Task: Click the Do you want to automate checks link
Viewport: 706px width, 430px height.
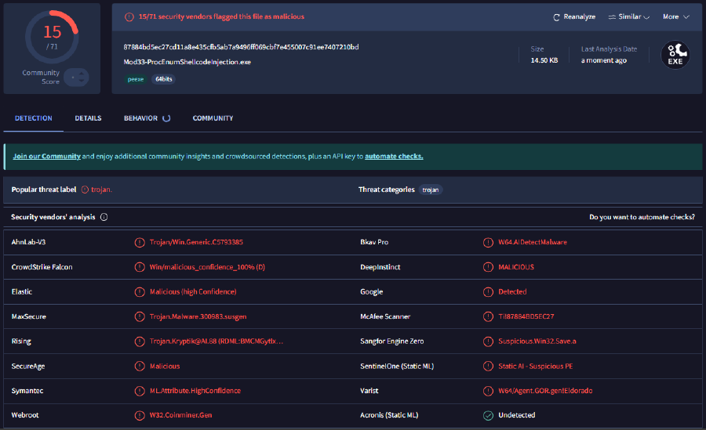Action: 641,217
